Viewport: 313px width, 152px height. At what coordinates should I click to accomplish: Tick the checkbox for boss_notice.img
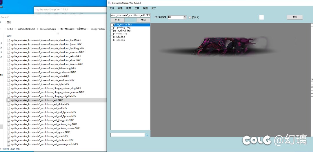coord(112,25)
